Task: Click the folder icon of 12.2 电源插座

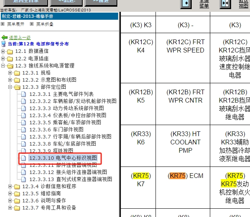Action: click(x=10, y=59)
